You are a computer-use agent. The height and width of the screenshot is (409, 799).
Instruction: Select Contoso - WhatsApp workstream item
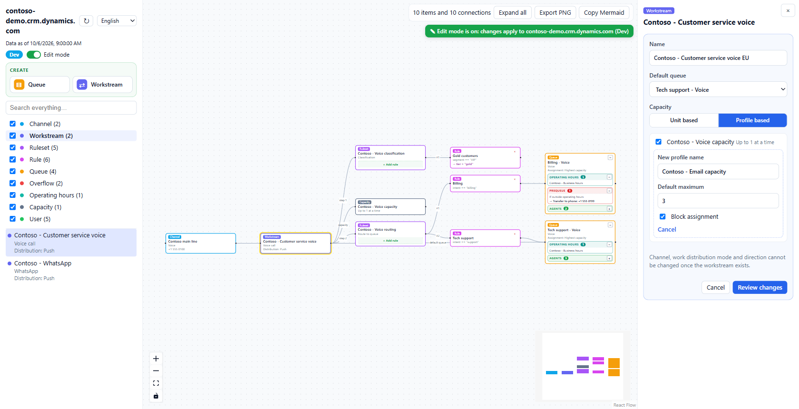(71, 270)
